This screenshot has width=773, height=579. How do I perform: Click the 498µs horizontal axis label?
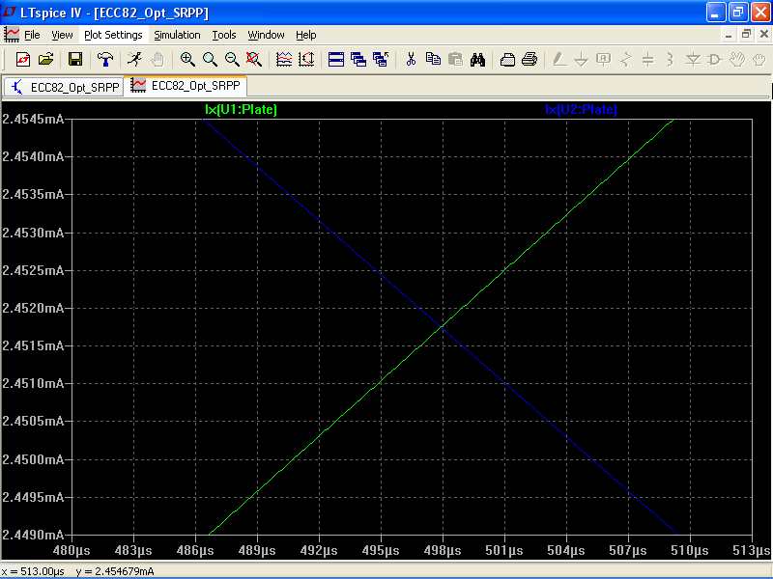pyautogui.click(x=443, y=550)
